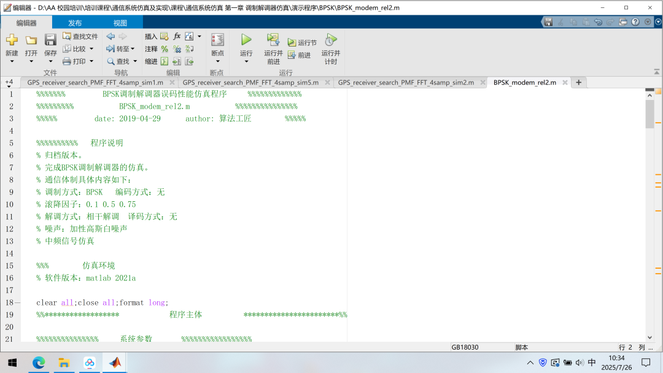Screen dimensions: 663x373
Task: Click the Save (保存) disk icon
Action: [x=50, y=40]
